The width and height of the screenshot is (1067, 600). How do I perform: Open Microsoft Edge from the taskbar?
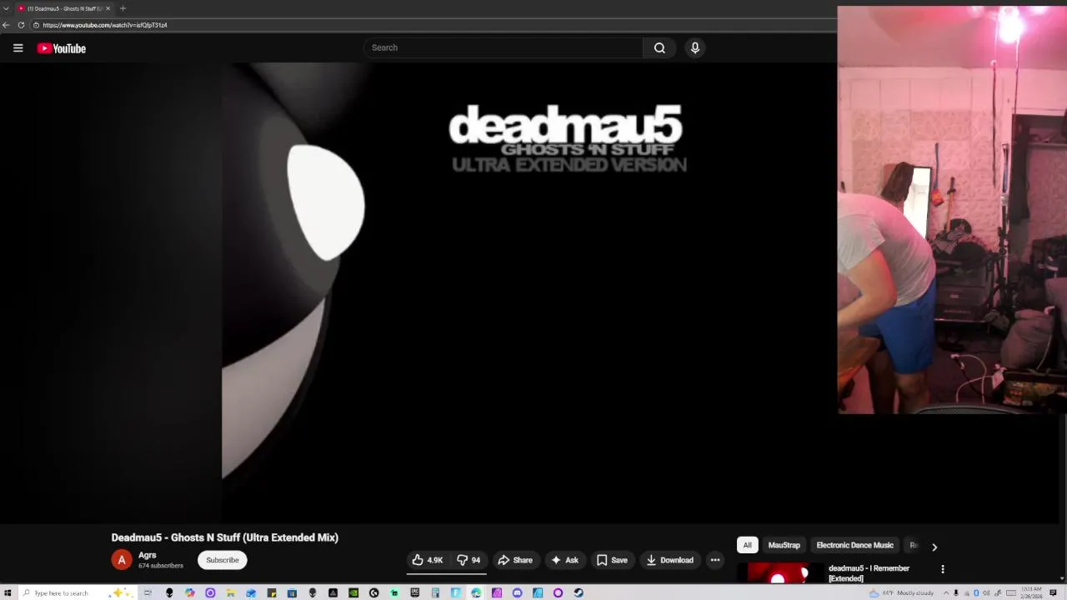[x=476, y=592]
